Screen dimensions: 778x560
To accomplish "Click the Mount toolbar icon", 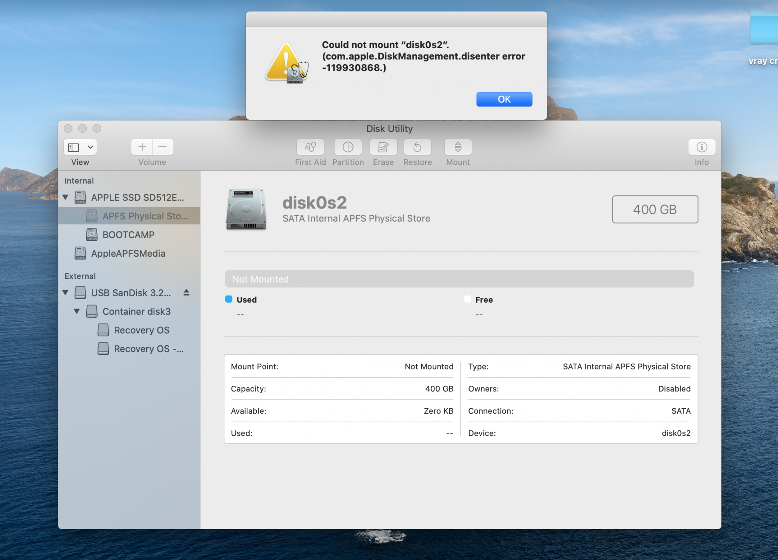I will [x=458, y=147].
